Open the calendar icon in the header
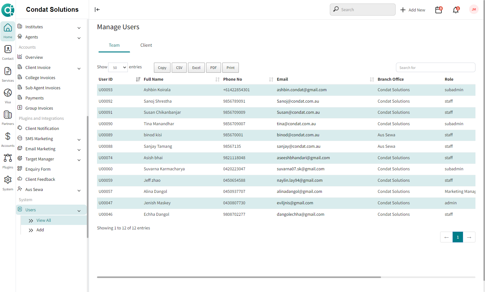 click(x=439, y=10)
